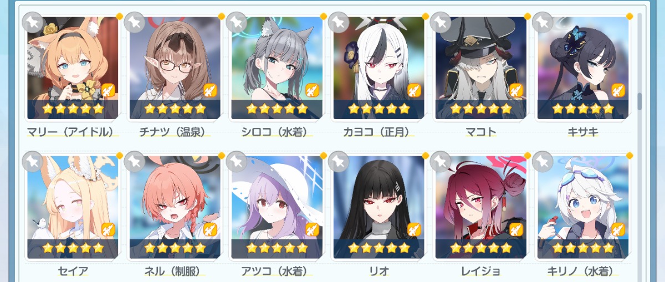Click the pin icon on セイア card
This screenshot has width=665, height=282.
coord(33,161)
